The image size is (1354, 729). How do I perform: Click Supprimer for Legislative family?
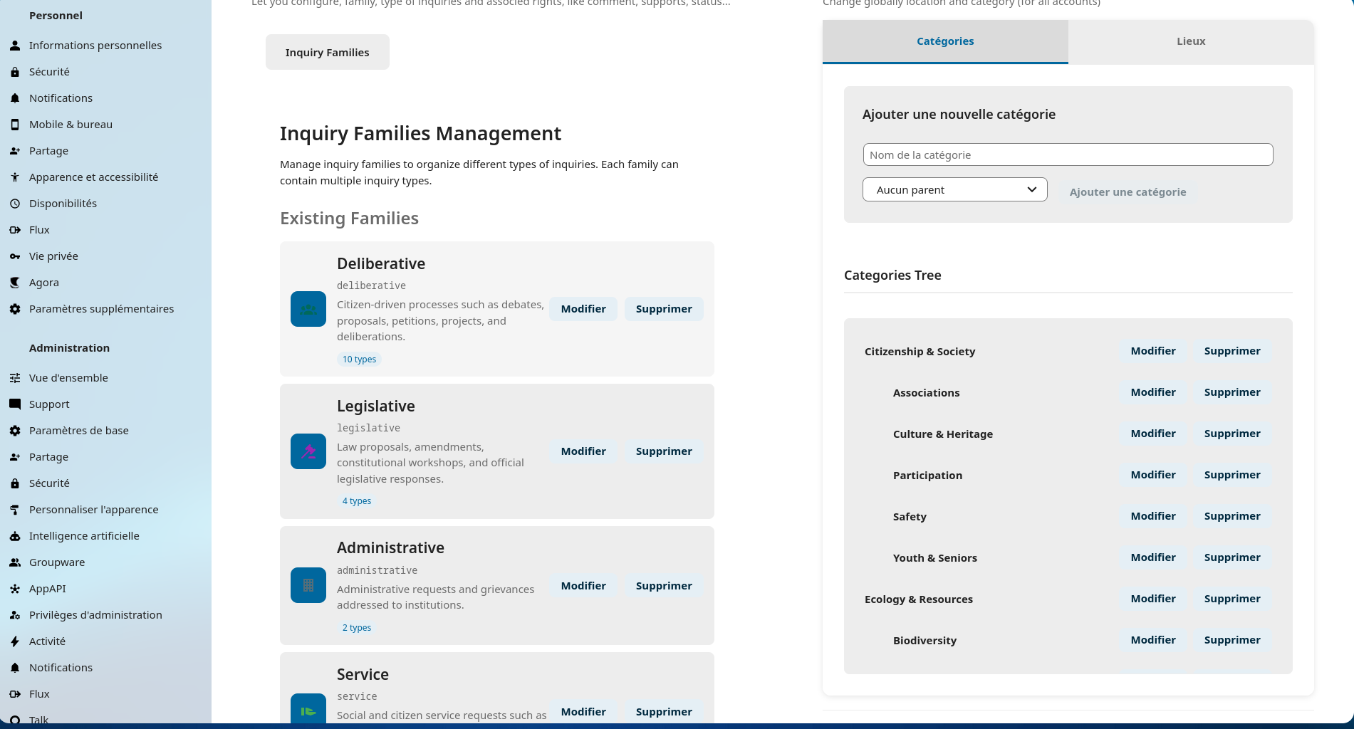coord(664,451)
